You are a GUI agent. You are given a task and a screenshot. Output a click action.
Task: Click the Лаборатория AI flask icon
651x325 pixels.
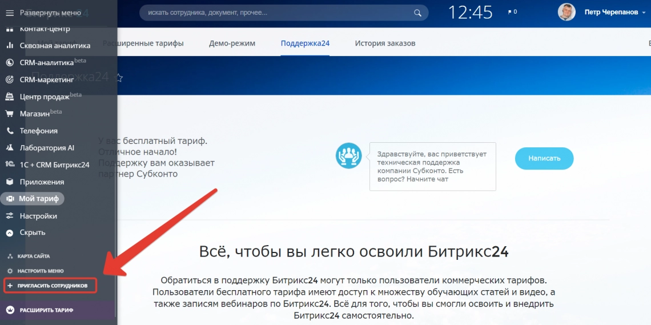(x=10, y=148)
